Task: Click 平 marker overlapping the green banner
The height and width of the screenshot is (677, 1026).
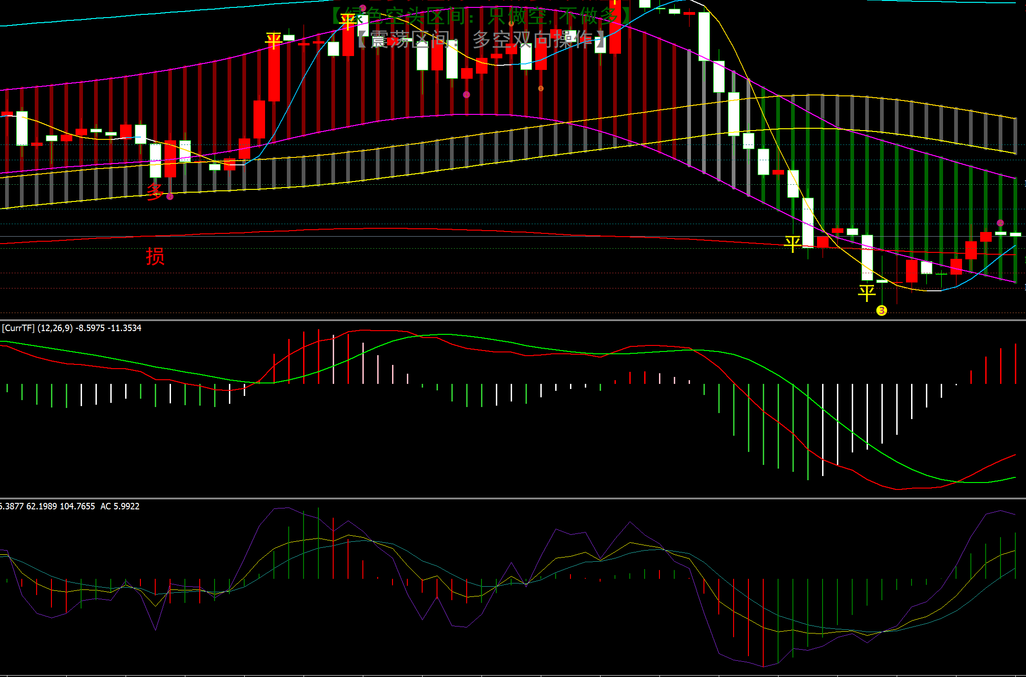Action: click(348, 21)
